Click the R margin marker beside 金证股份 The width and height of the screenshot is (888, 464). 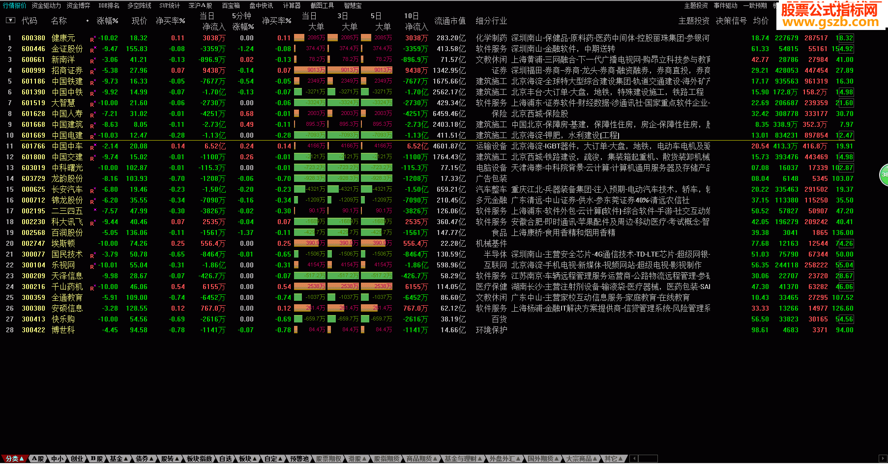click(92, 50)
